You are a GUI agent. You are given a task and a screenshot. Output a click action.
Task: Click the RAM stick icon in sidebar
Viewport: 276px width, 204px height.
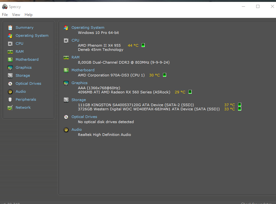[x=10, y=51]
